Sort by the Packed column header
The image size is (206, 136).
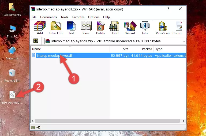(142, 49)
